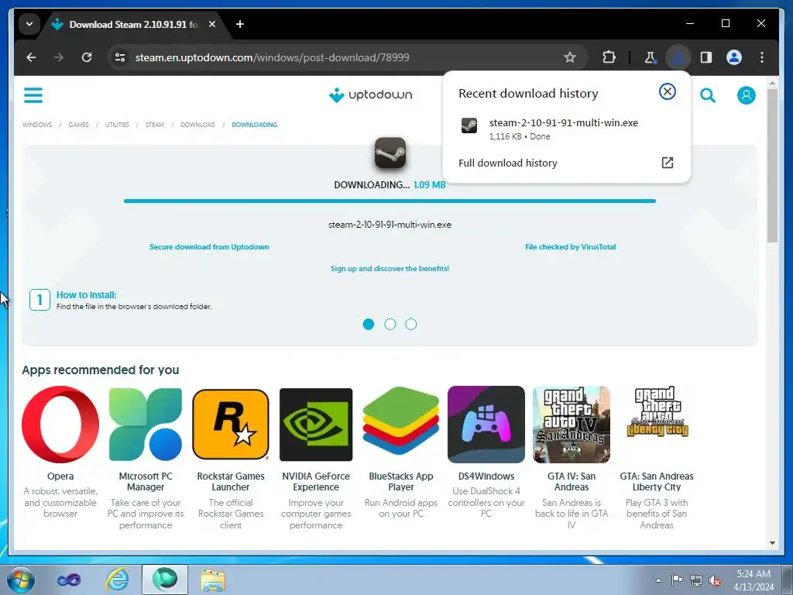Open the Opera app icon
Screen dimensions: 793x595
(60, 425)
